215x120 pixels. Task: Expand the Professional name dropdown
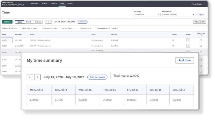pos(178,14)
